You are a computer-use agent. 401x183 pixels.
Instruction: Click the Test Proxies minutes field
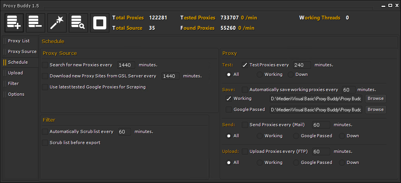[x=302, y=65]
